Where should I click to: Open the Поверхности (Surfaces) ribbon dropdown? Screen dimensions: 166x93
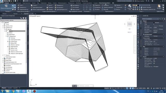22,7
